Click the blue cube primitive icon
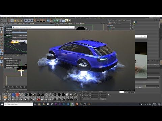Image resolution: width=162 pixels, height=121 pixels. [x=48, y=21]
